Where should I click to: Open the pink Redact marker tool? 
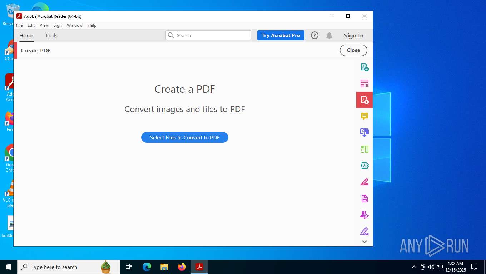(x=364, y=182)
